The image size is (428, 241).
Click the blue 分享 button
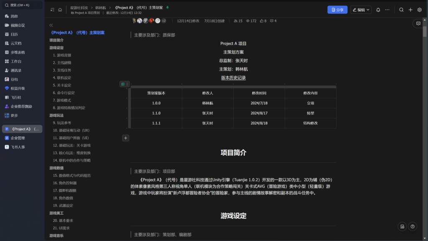(337, 10)
